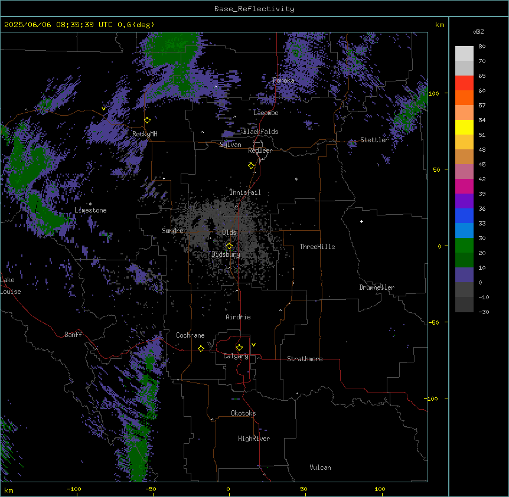Pick the mauve 42–45 dBZ legend swatch
The height and width of the screenshot is (497, 509).
(x=464, y=171)
